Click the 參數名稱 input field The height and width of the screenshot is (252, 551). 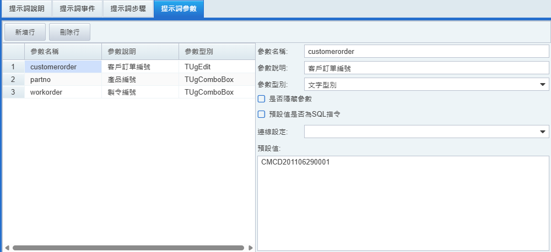point(426,51)
